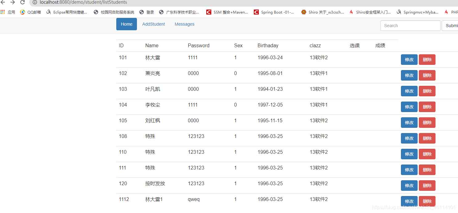Screen dimensions: 458x213
Task: Focus the Search input field
Action: (410, 26)
